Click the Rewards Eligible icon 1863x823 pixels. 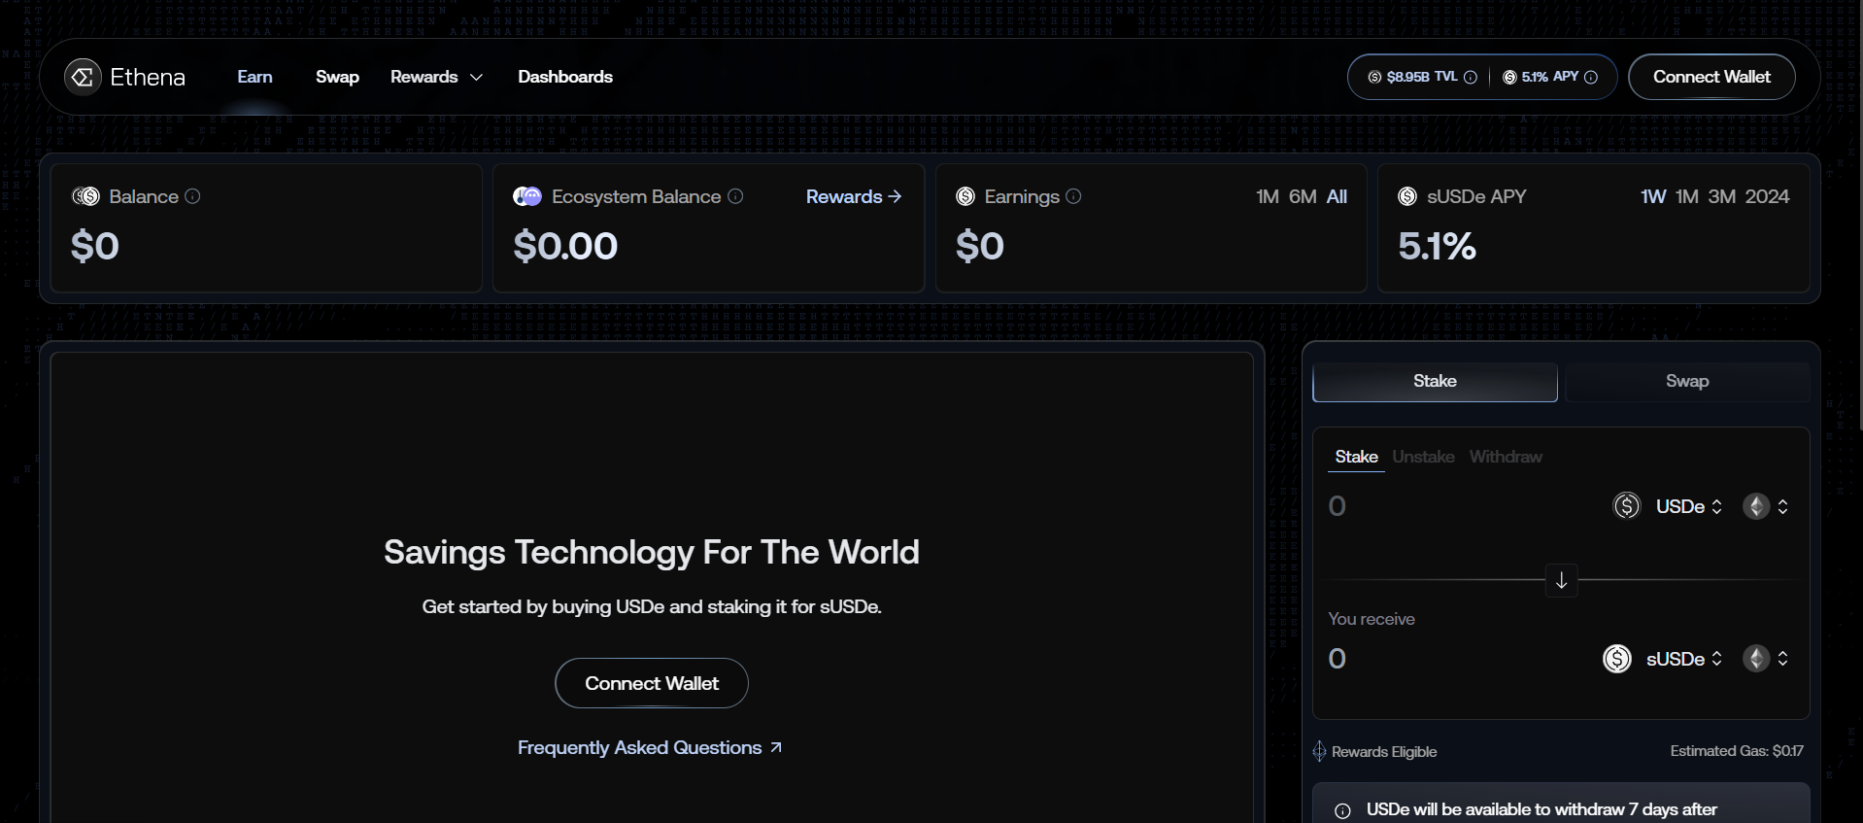(x=1319, y=751)
